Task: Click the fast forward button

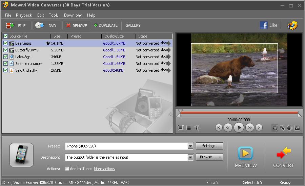Action: 250,127
